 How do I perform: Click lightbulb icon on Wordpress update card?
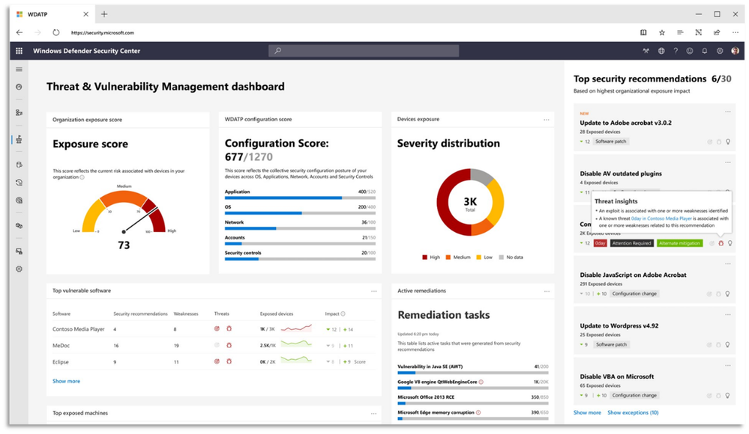728,344
